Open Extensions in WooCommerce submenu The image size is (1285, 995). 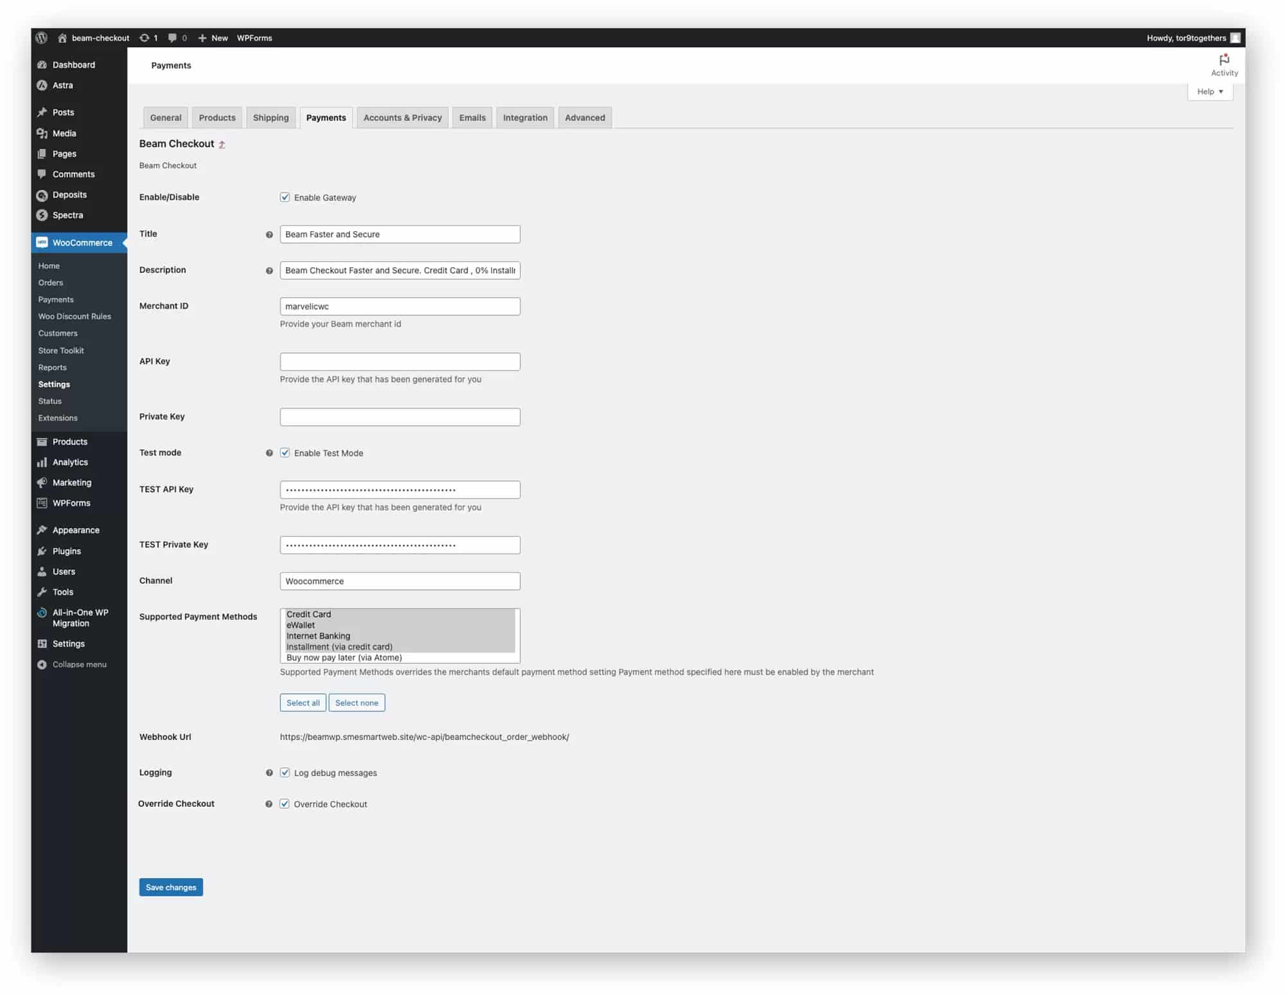pyautogui.click(x=58, y=418)
